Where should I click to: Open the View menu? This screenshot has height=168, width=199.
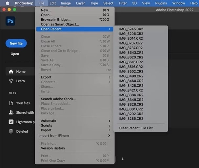(x=146, y=3)
